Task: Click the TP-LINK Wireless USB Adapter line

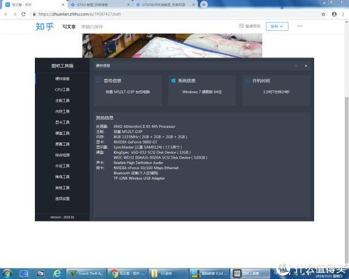Action: tap(140, 178)
